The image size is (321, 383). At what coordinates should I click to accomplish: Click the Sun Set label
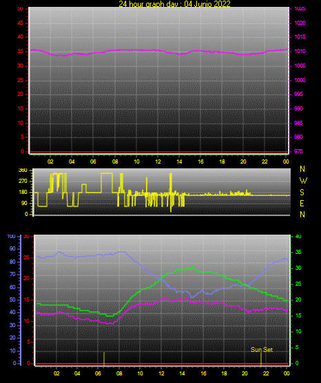262,350
